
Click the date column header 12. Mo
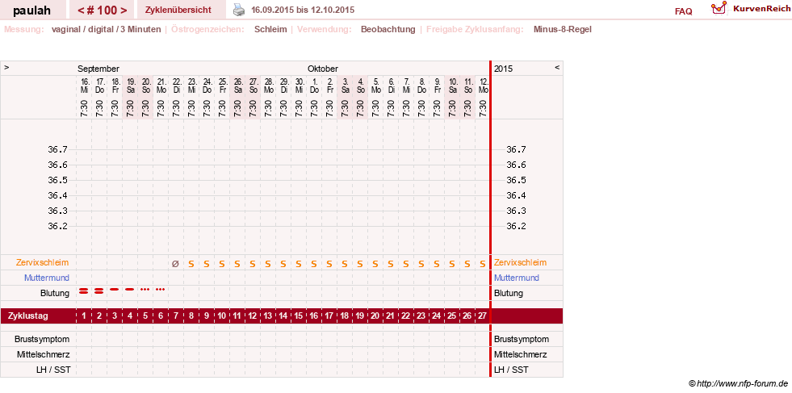[484, 86]
